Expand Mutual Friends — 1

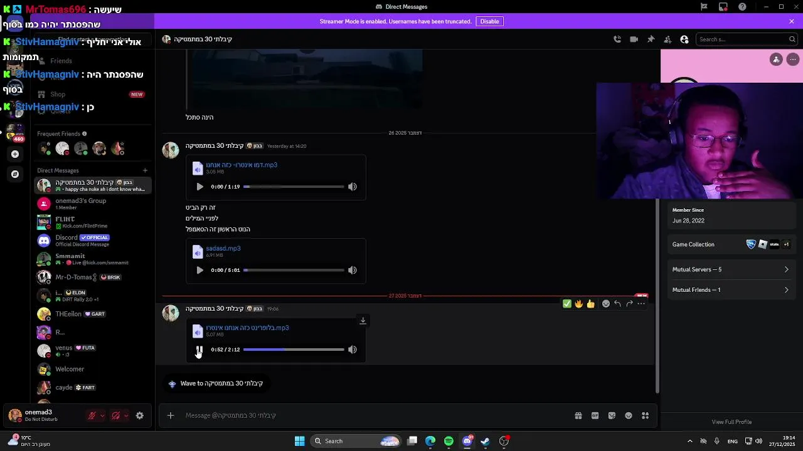pyautogui.click(x=730, y=290)
